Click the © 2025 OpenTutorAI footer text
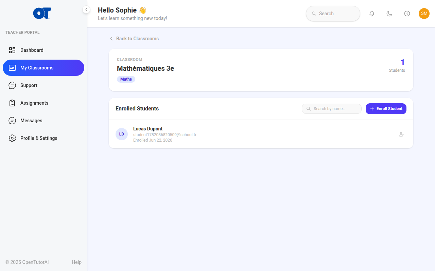Viewport: 435px width, 271px height. point(27,262)
